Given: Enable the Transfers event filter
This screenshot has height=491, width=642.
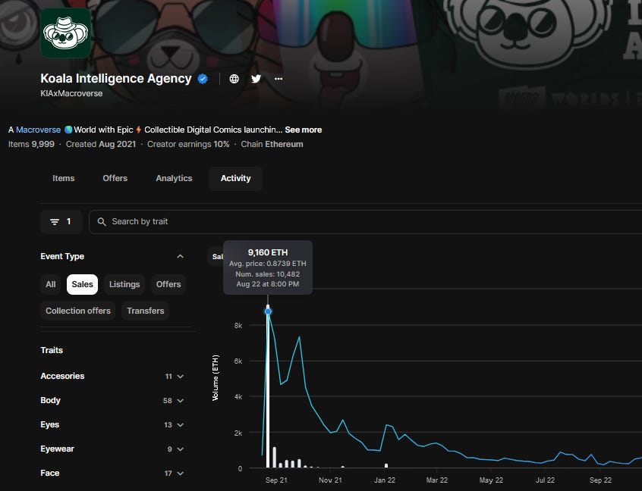Looking at the screenshot, I should [146, 311].
